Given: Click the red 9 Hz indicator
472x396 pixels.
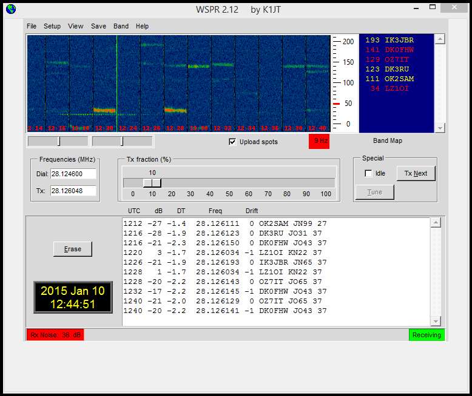Looking at the screenshot, I should pyautogui.click(x=319, y=141).
